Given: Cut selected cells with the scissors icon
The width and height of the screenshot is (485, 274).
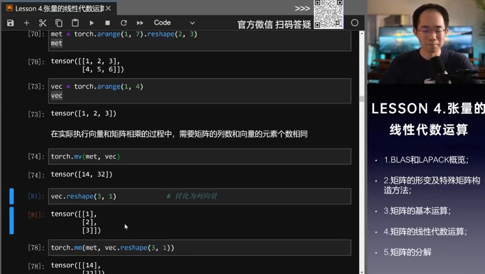Looking at the screenshot, I should coord(42,22).
